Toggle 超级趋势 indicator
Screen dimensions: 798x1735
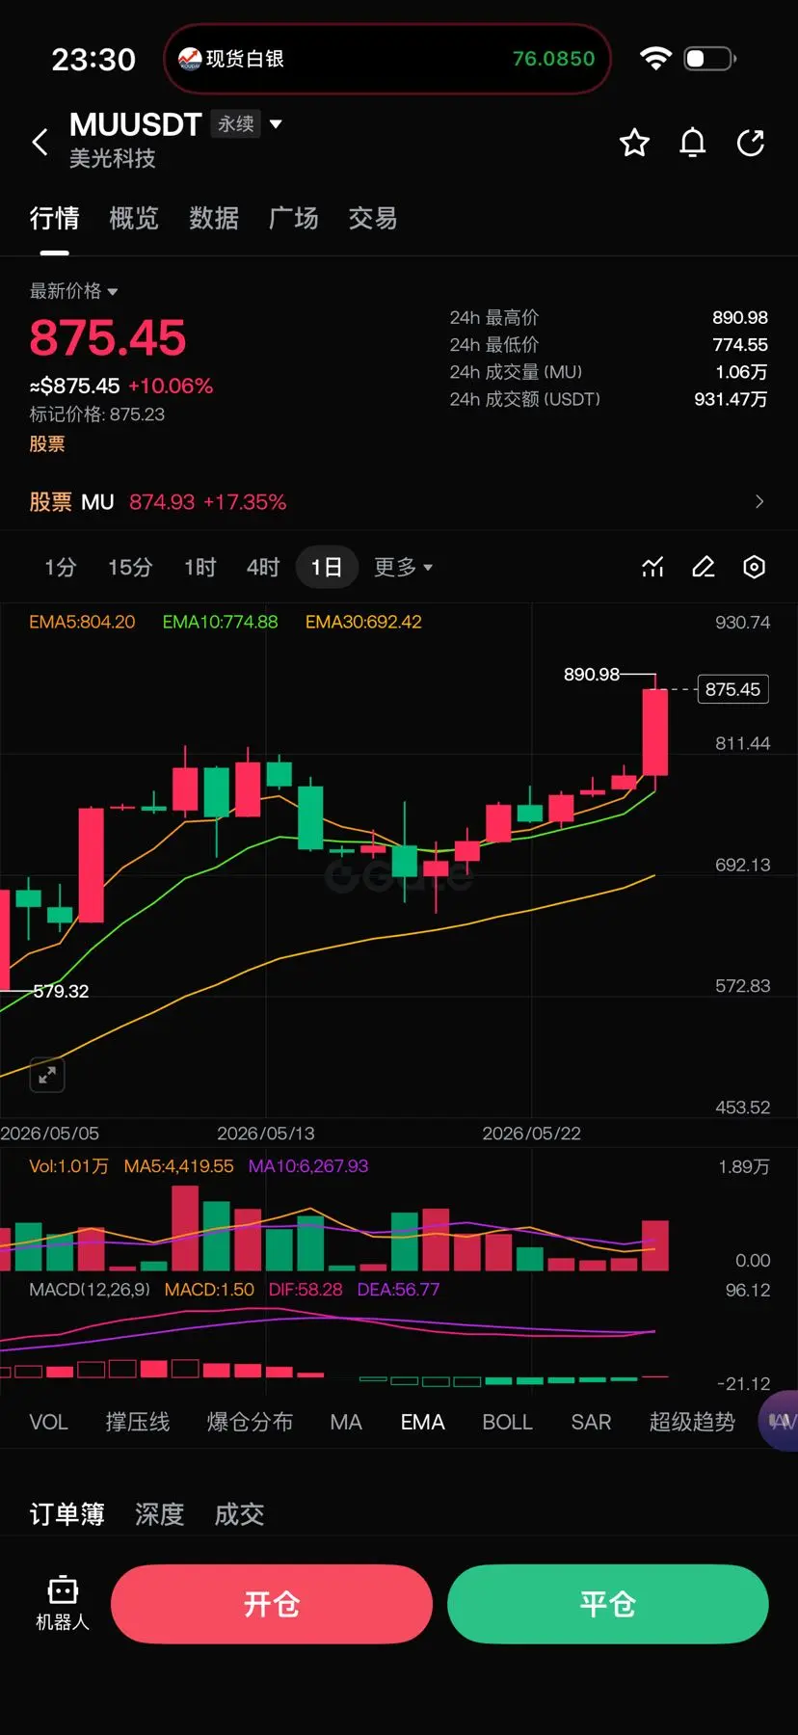coord(692,1422)
